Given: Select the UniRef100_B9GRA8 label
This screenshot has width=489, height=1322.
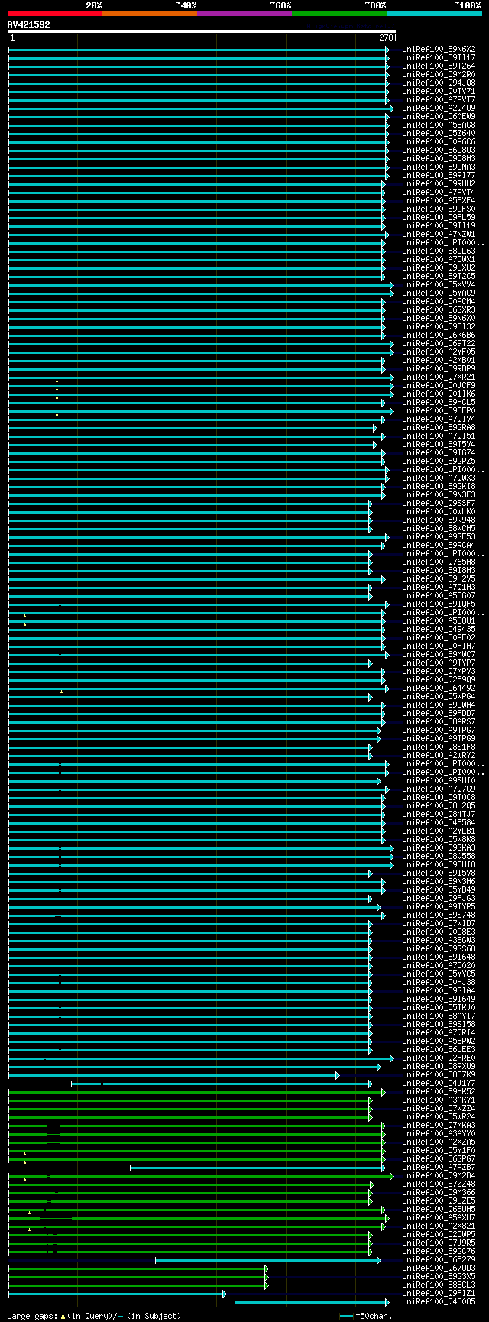Looking at the screenshot, I should 439,427.
